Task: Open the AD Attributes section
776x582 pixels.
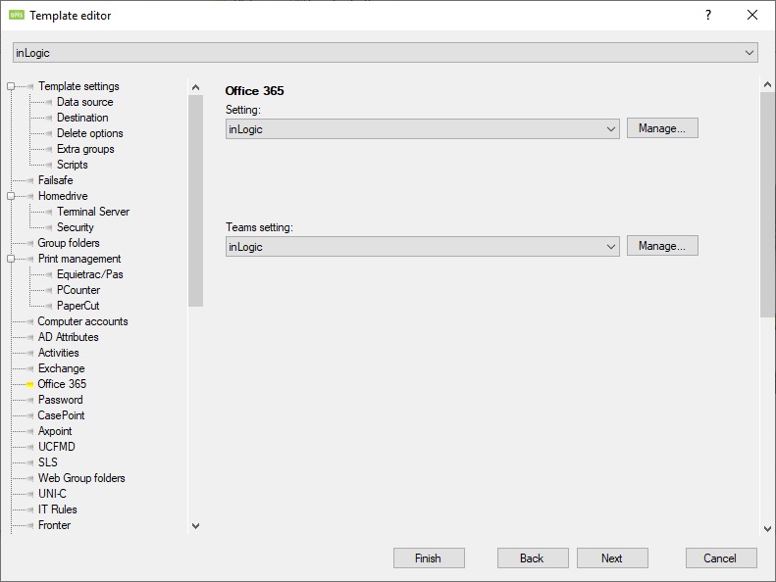Action: coord(69,337)
